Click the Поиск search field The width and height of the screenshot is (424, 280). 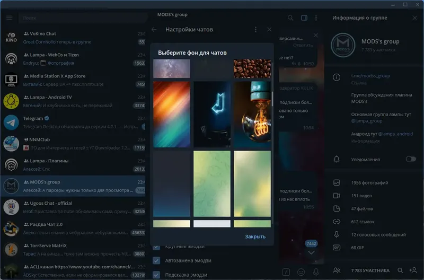(83, 18)
